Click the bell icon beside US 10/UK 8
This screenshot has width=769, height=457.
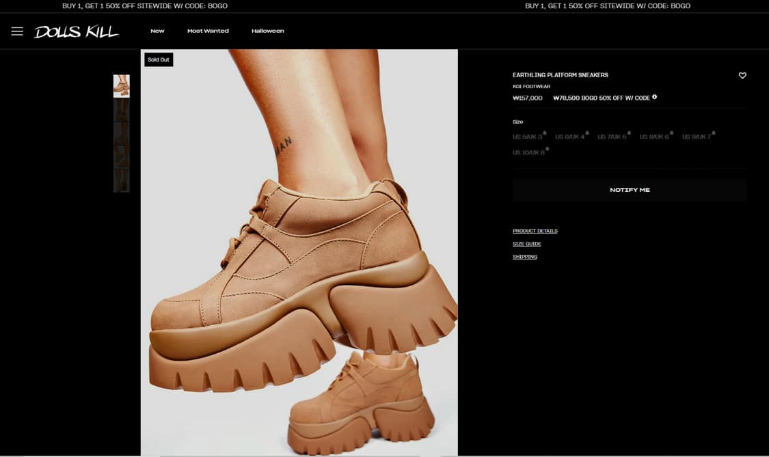[x=548, y=149]
